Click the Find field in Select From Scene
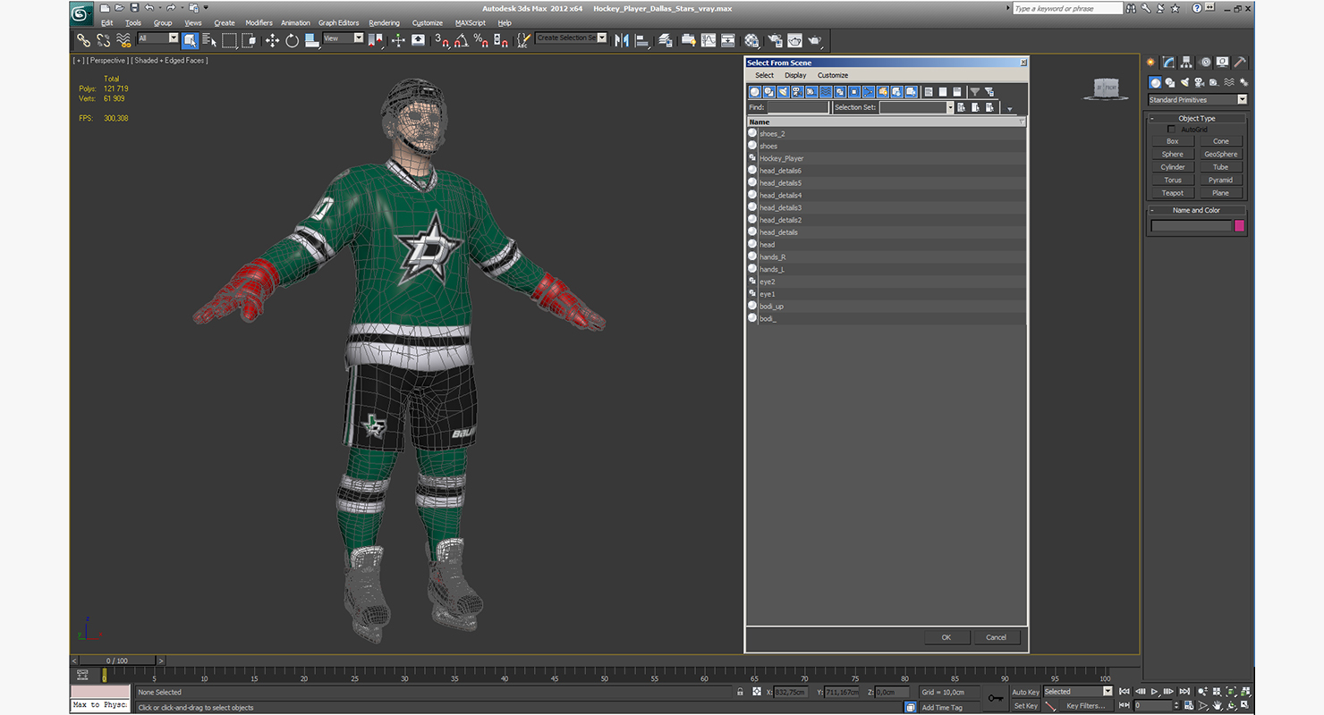Screen dimensions: 1324x715 [798, 107]
